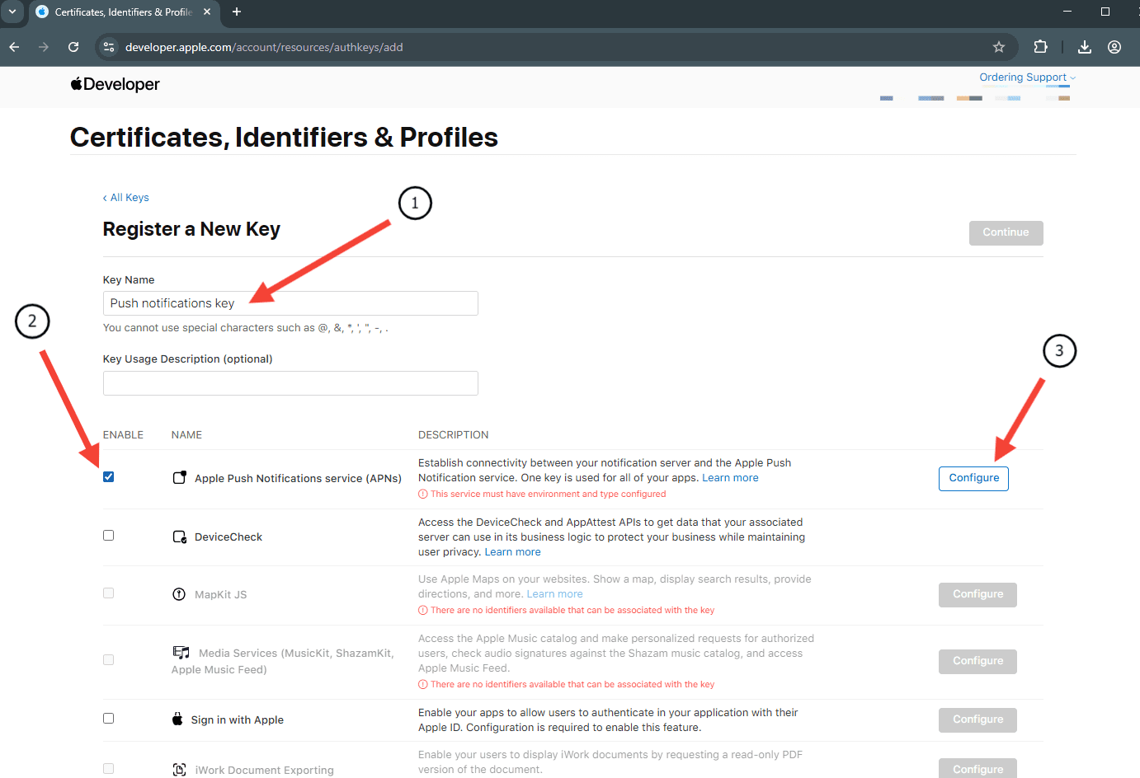Enable the DeviceCheck checkbox
Image resolution: width=1140 pixels, height=778 pixels.
click(108, 536)
